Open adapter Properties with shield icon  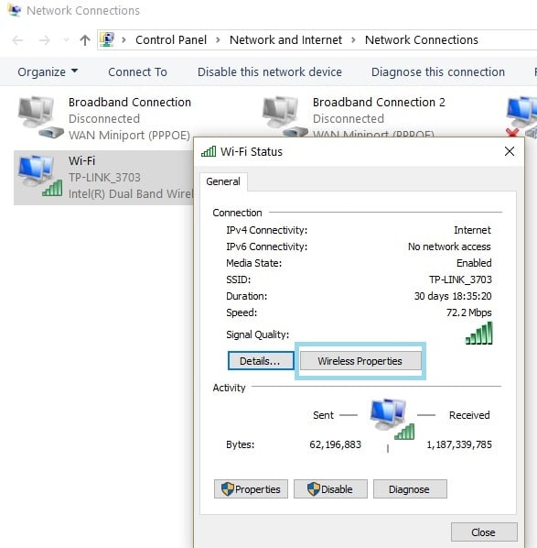pyautogui.click(x=251, y=489)
